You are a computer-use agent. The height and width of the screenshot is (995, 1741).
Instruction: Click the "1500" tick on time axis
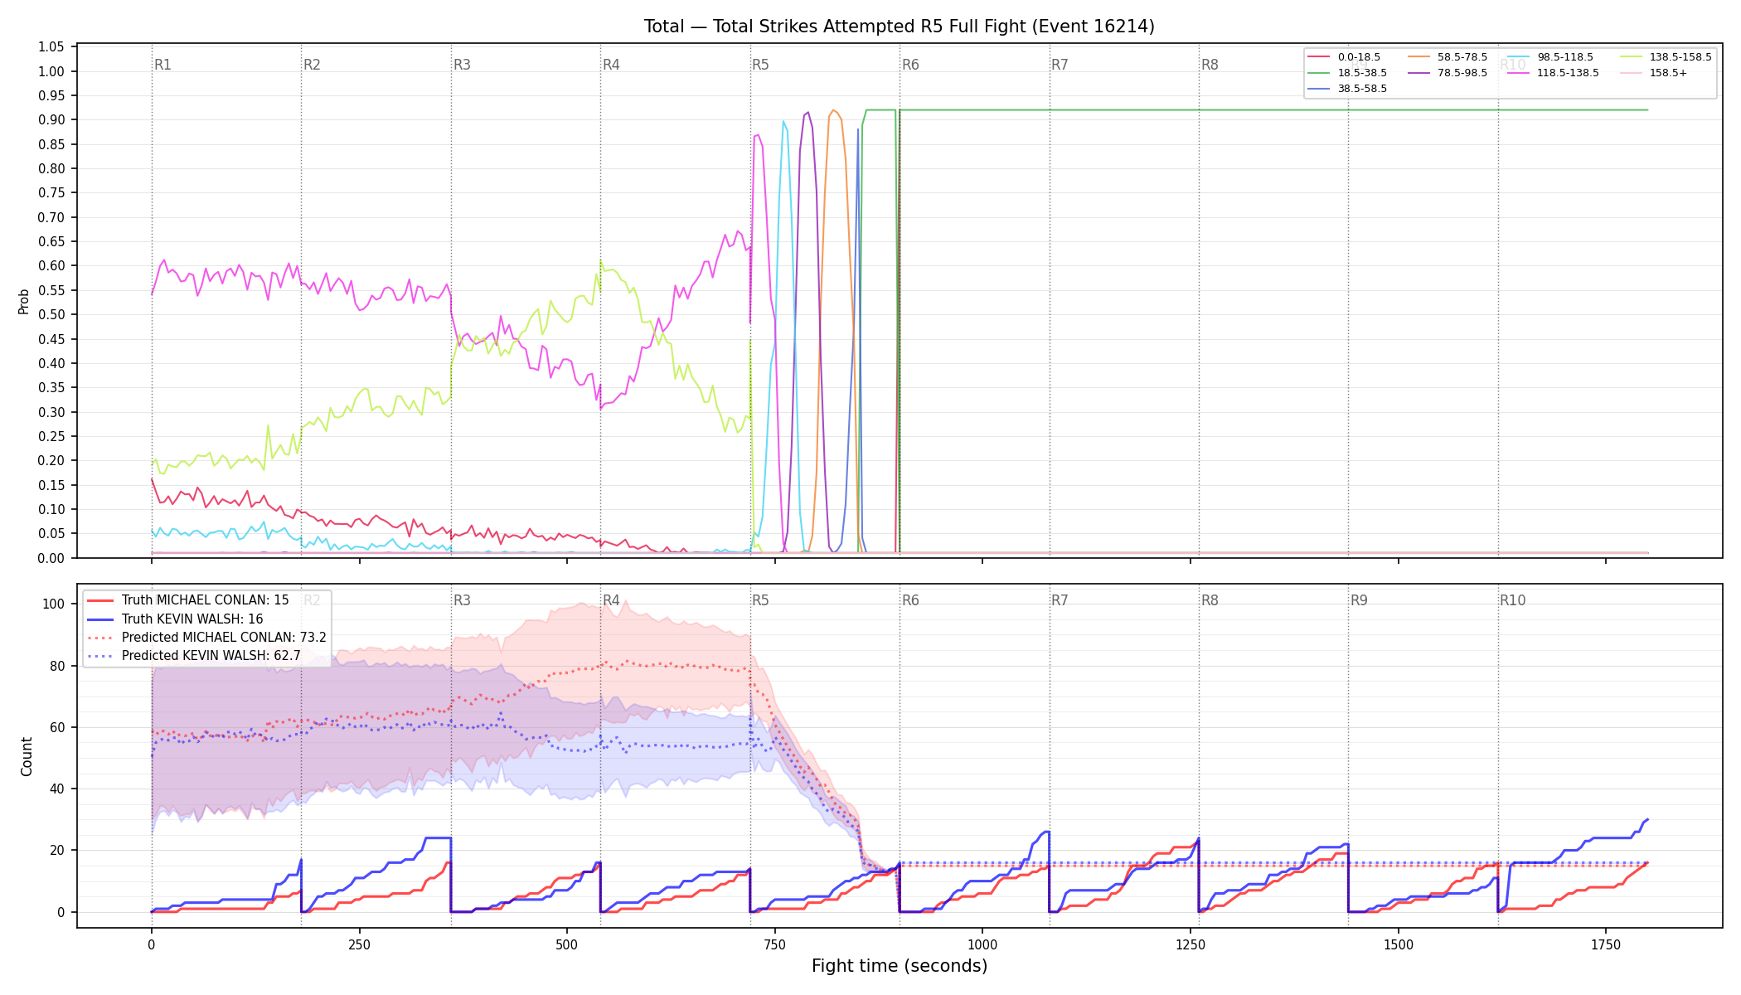[x=1399, y=944]
